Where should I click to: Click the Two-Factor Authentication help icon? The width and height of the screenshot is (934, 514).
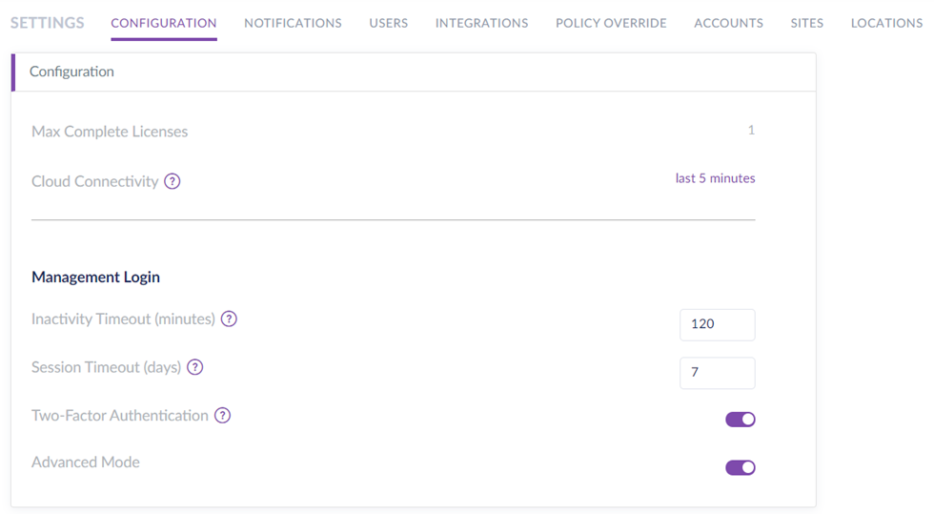click(x=222, y=416)
